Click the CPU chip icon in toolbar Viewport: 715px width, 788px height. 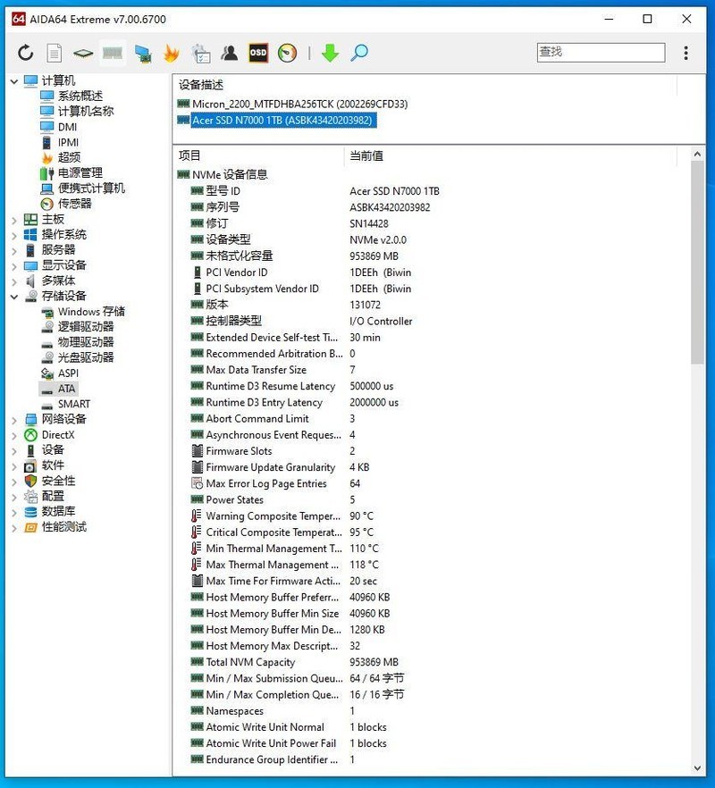click(82, 53)
